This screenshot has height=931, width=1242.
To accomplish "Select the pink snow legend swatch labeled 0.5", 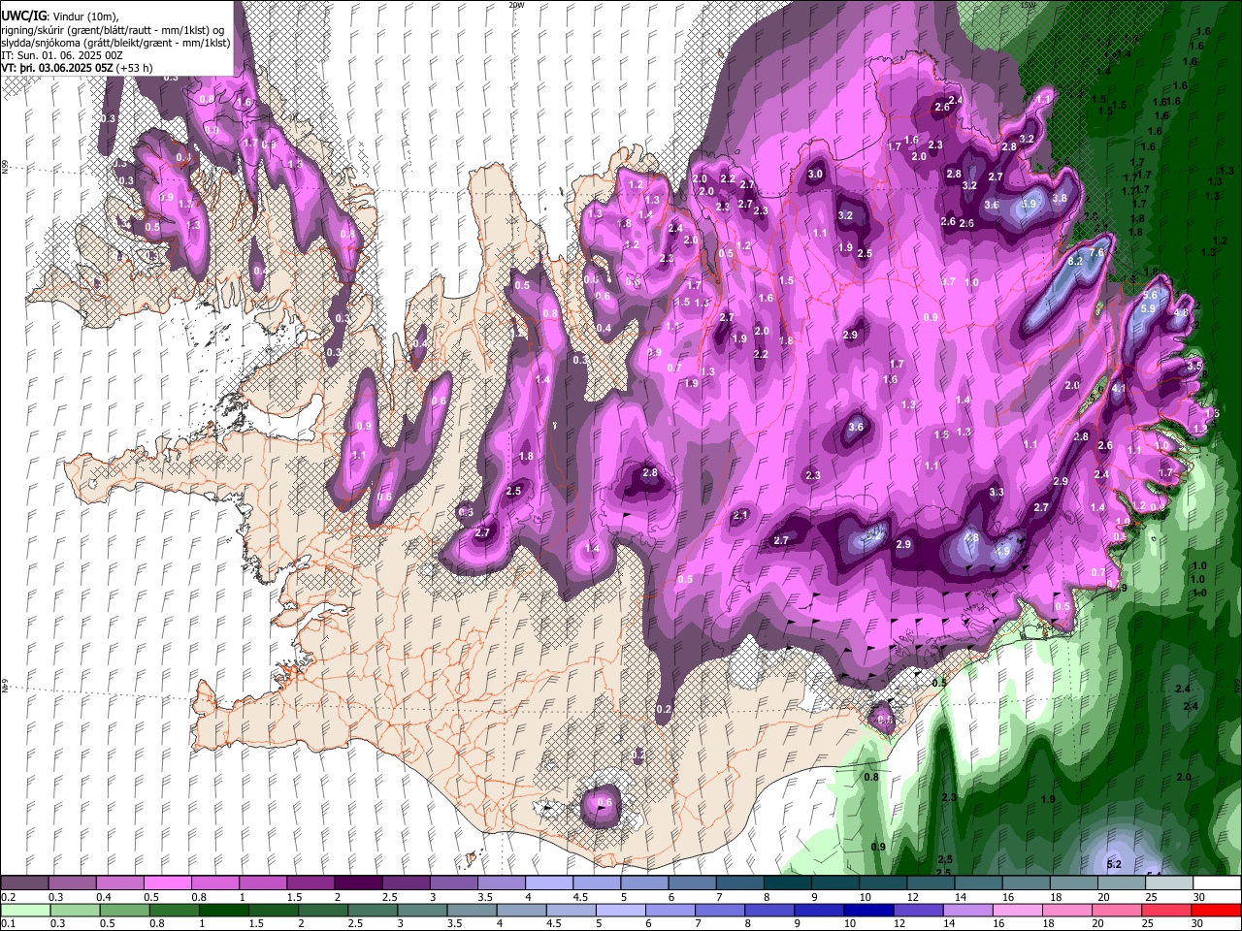I will (x=167, y=883).
